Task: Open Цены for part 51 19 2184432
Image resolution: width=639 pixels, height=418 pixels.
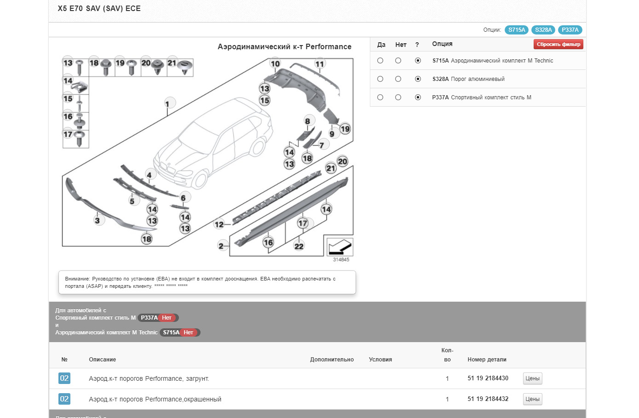Action: [x=532, y=399]
